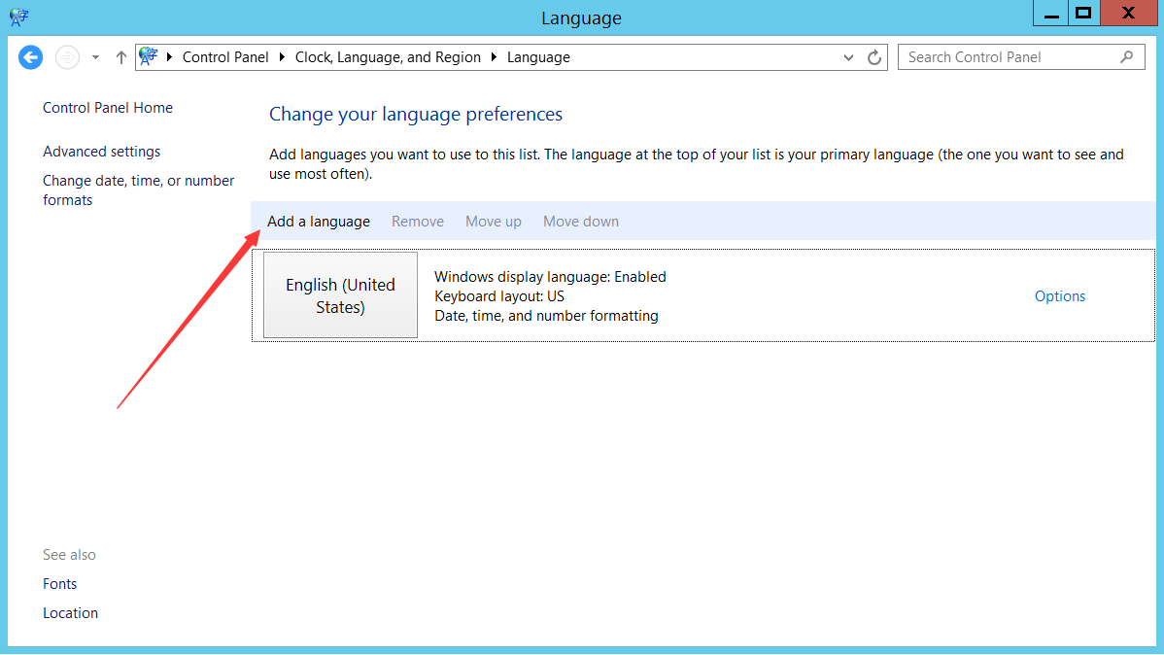Go up one level with the Up arrow
The width and height of the screenshot is (1164, 655).
(120, 57)
